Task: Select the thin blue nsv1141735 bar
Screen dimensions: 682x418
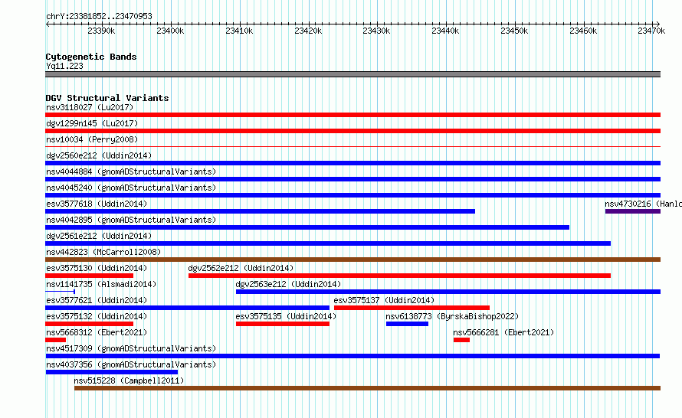Action: pyautogui.click(x=60, y=292)
